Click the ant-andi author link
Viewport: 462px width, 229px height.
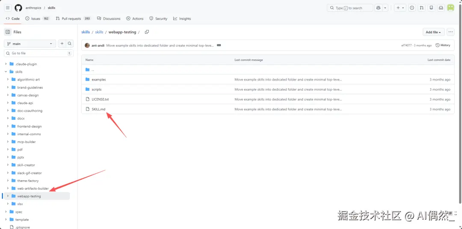[x=98, y=45]
